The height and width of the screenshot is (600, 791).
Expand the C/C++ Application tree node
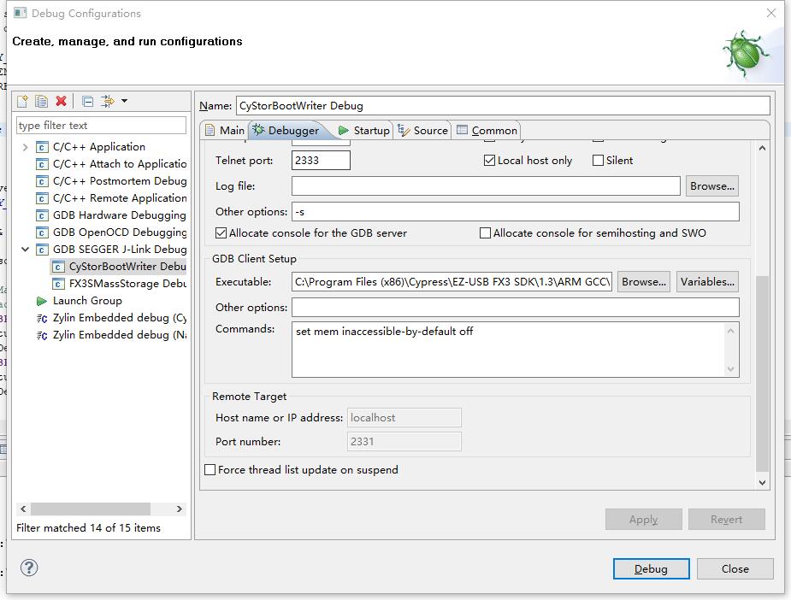coord(25,147)
